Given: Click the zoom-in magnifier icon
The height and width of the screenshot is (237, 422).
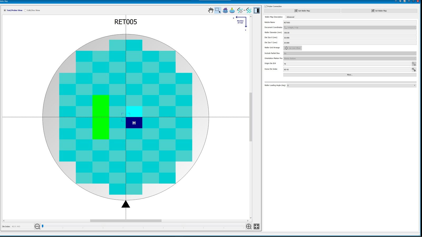Looking at the screenshot, I should click(x=249, y=226).
